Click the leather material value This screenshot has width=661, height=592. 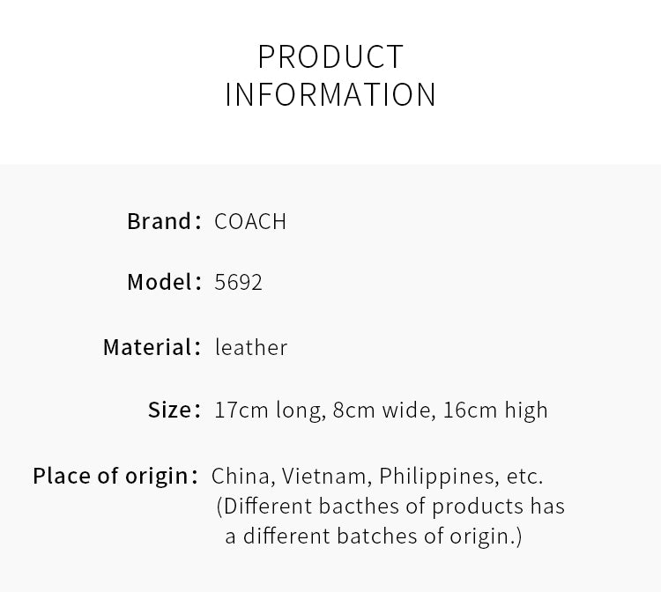pos(251,348)
